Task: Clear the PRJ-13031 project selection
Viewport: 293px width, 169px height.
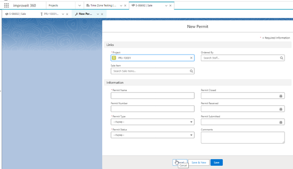Action: pyautogui.click(x=191, y=58)
